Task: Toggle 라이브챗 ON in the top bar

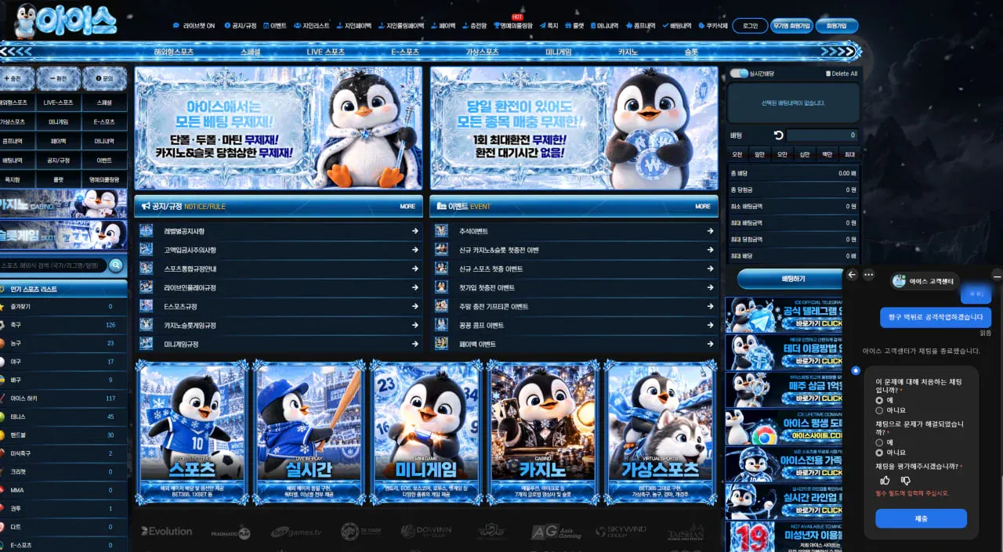Action: click(x=194, y=26)
